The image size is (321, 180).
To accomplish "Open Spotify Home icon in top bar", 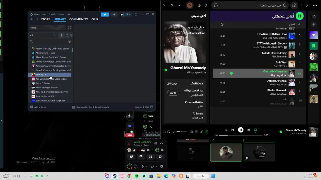I will pos(294,5).
